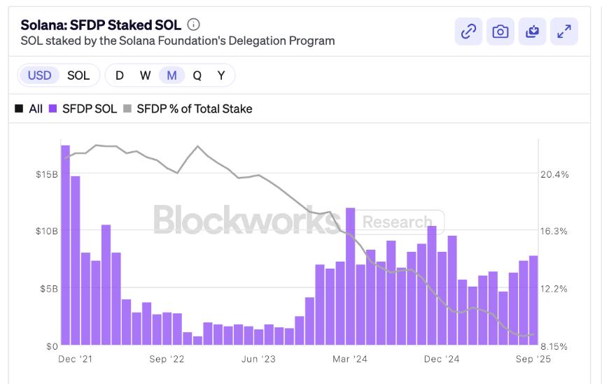
Task: Click the Solana: SFDP Staked SOL title
Action: [101, 25]
